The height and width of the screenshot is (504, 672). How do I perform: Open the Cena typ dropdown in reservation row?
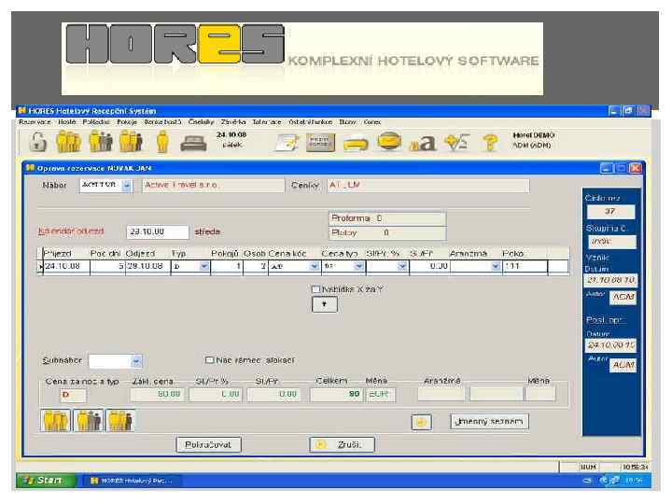[358, 266]
